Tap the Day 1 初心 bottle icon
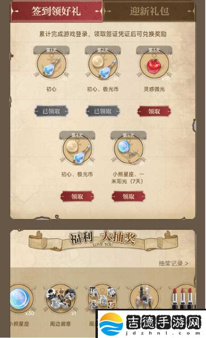This screenshot has height=338, width=206. pos(51,64)
